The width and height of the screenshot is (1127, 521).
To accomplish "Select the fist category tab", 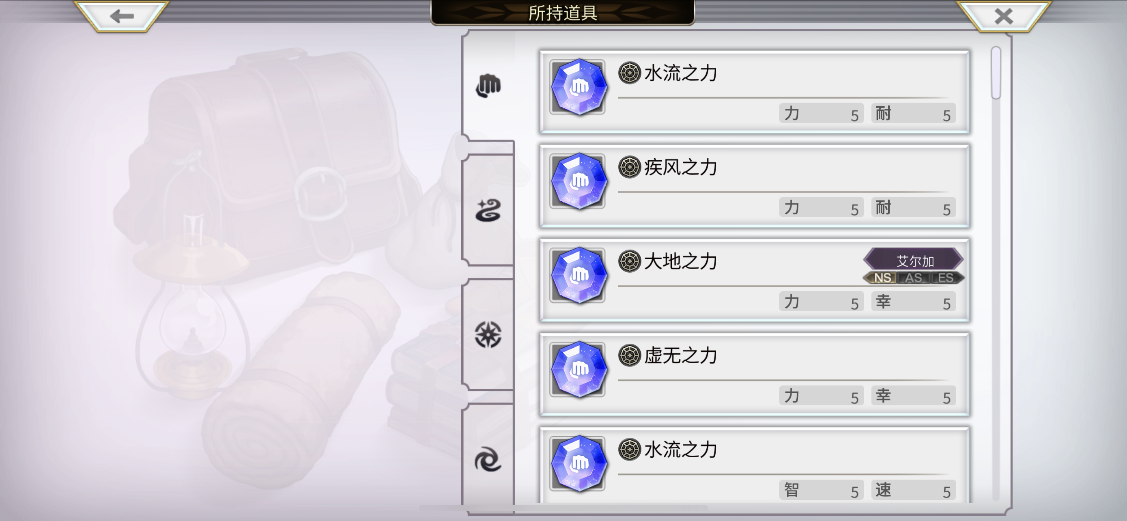I will click(x=488, y=86).
